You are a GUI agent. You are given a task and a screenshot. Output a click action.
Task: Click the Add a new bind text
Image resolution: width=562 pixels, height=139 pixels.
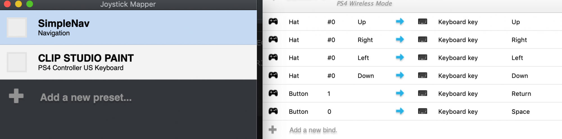click(313, 130)
